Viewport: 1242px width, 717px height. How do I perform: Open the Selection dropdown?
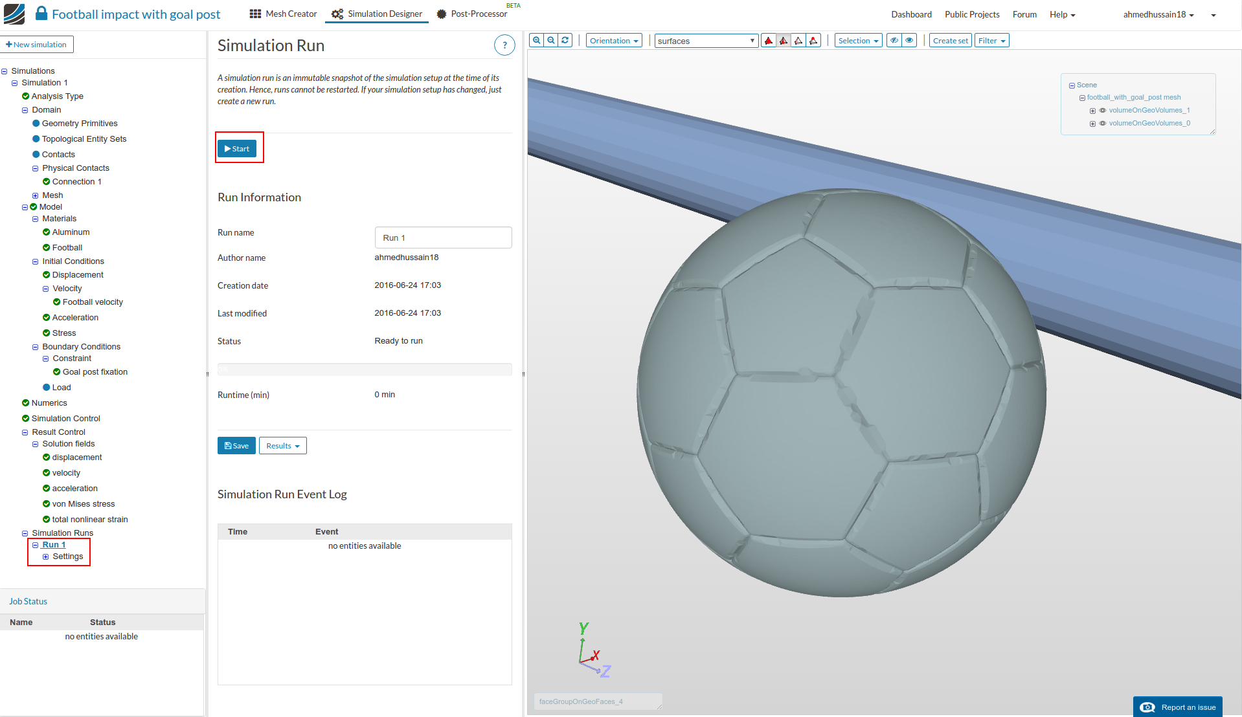click(858, 41)
